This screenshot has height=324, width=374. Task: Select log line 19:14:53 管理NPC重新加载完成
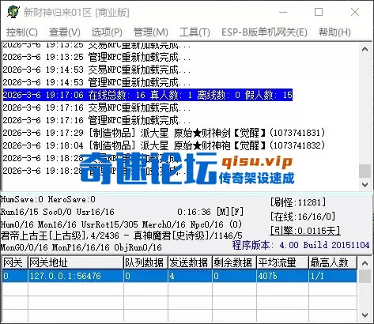(96, 82)
